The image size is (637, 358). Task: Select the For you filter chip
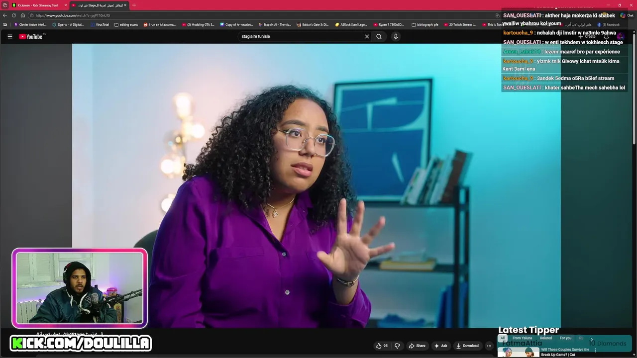[x=565, y=338]
